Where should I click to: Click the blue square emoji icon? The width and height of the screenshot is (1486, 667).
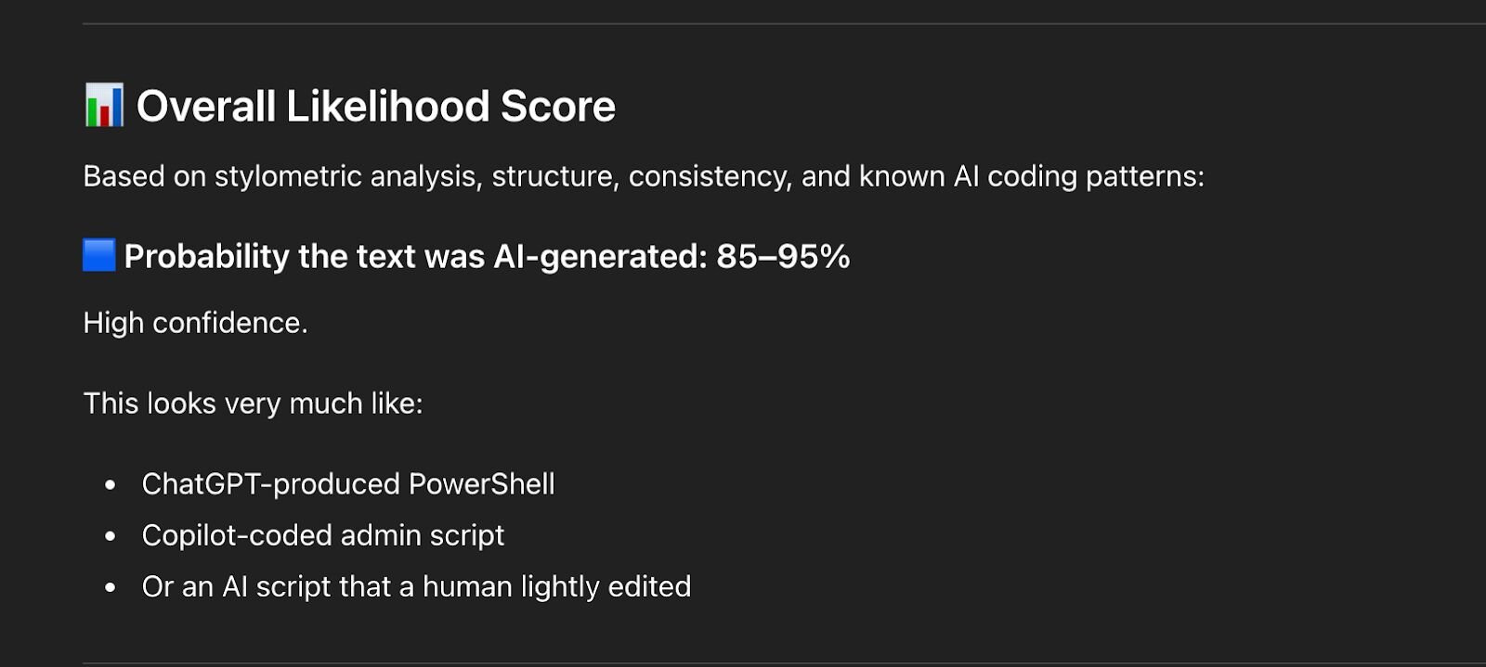[99, 255]
